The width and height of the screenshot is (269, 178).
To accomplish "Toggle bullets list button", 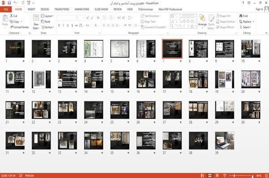I will [x=104, y=18].
